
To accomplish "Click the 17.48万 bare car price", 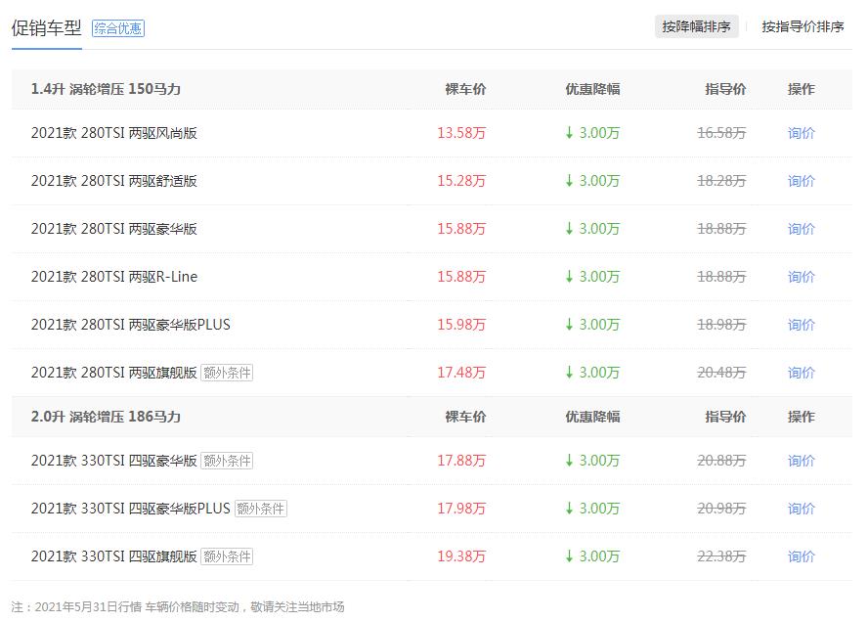I will [x=461, y=373].
